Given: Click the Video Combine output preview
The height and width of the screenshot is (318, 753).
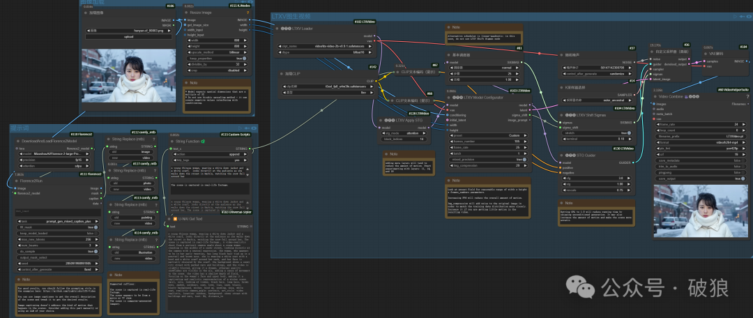Looking at the screenshot, I should tap(701, 211).
